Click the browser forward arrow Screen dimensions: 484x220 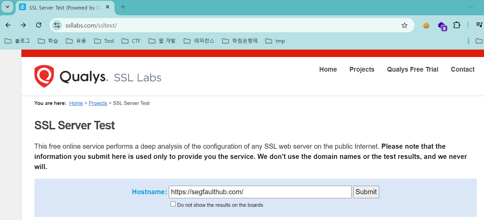tap(23, 25)
